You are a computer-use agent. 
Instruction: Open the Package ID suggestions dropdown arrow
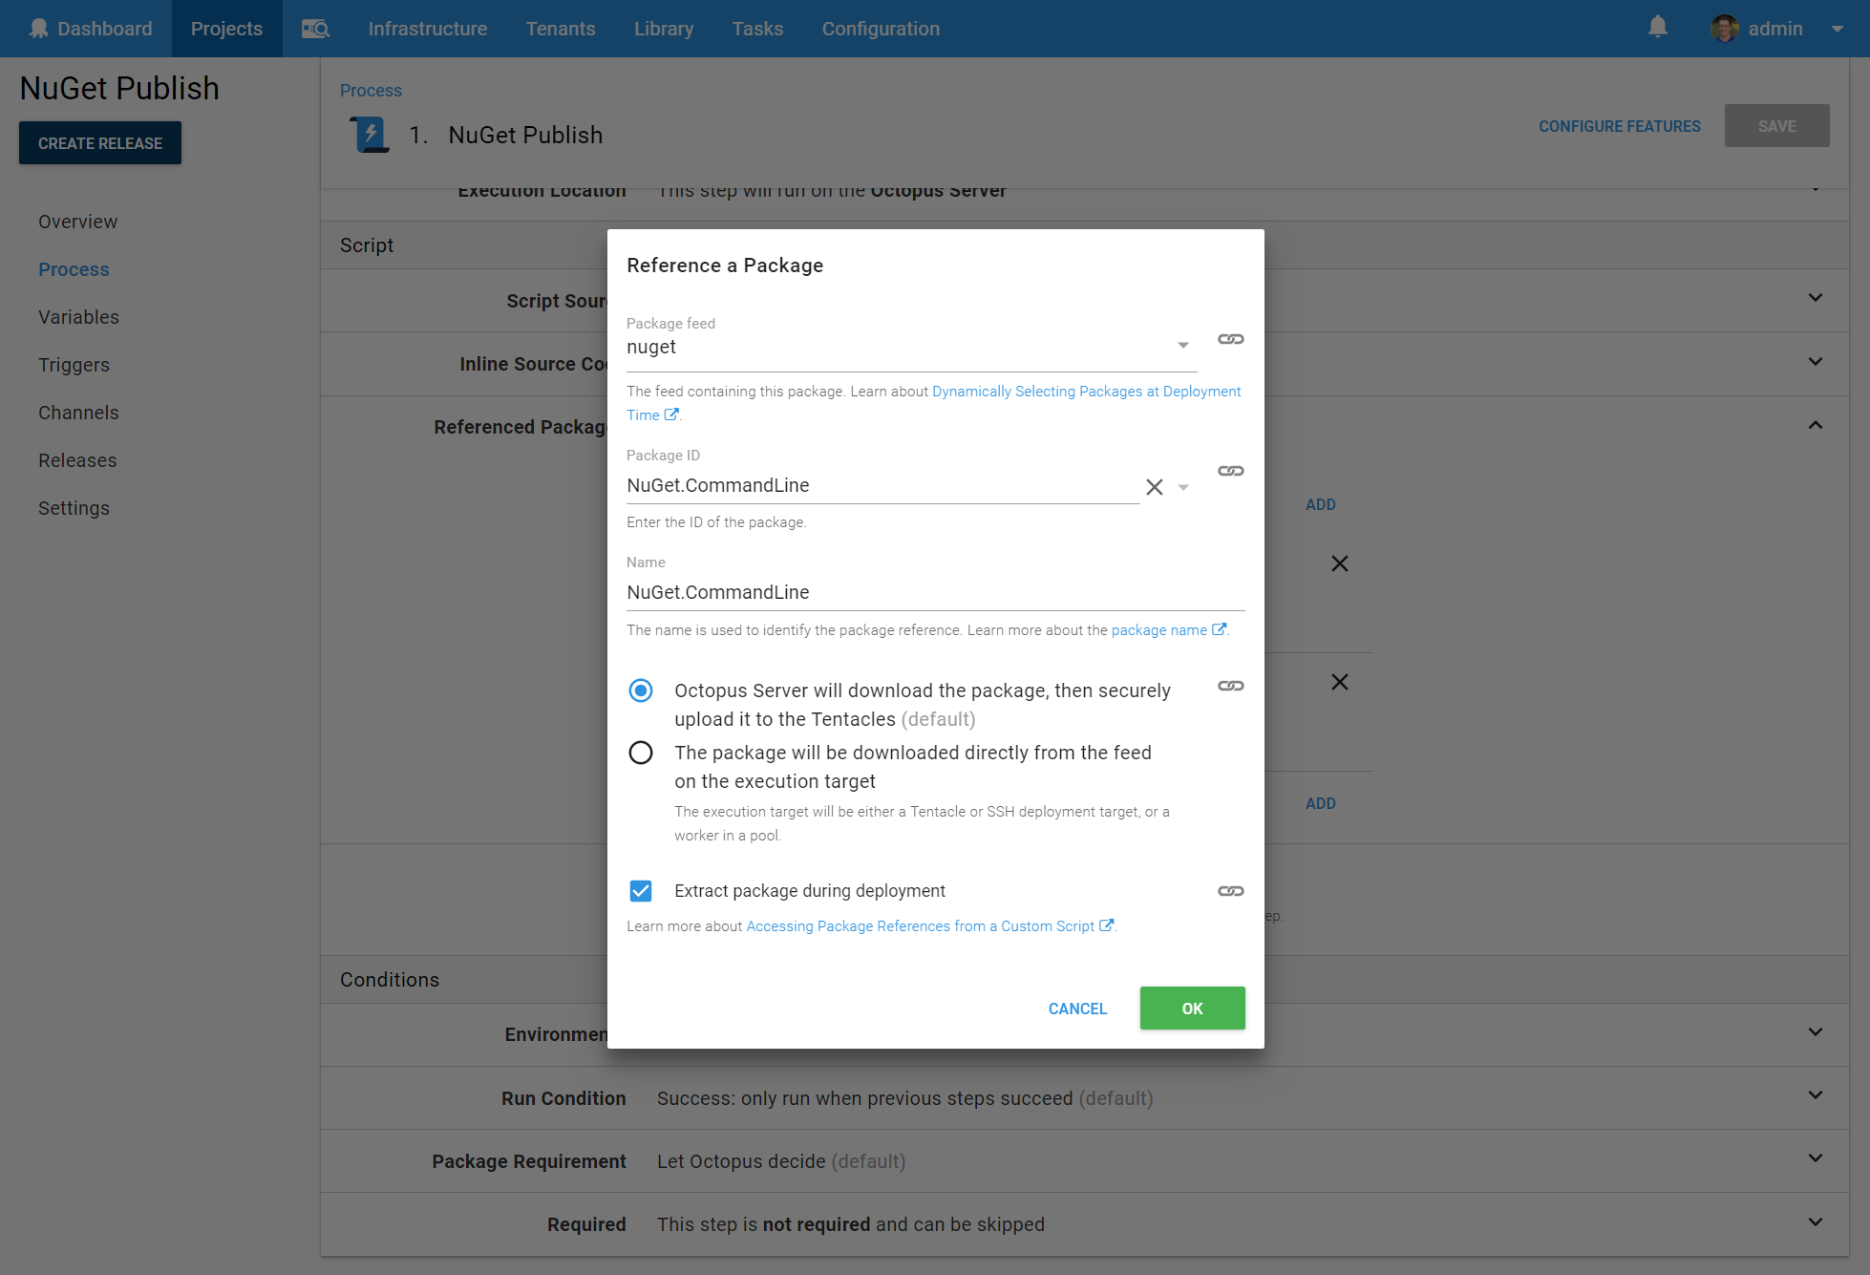tap(1183, 487)
